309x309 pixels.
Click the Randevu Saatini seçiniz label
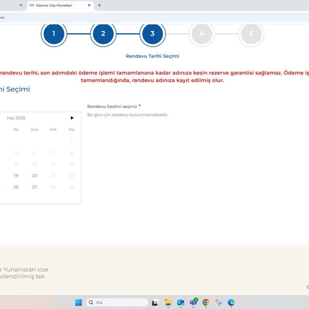pyautogui.click(x=112, y=106)
